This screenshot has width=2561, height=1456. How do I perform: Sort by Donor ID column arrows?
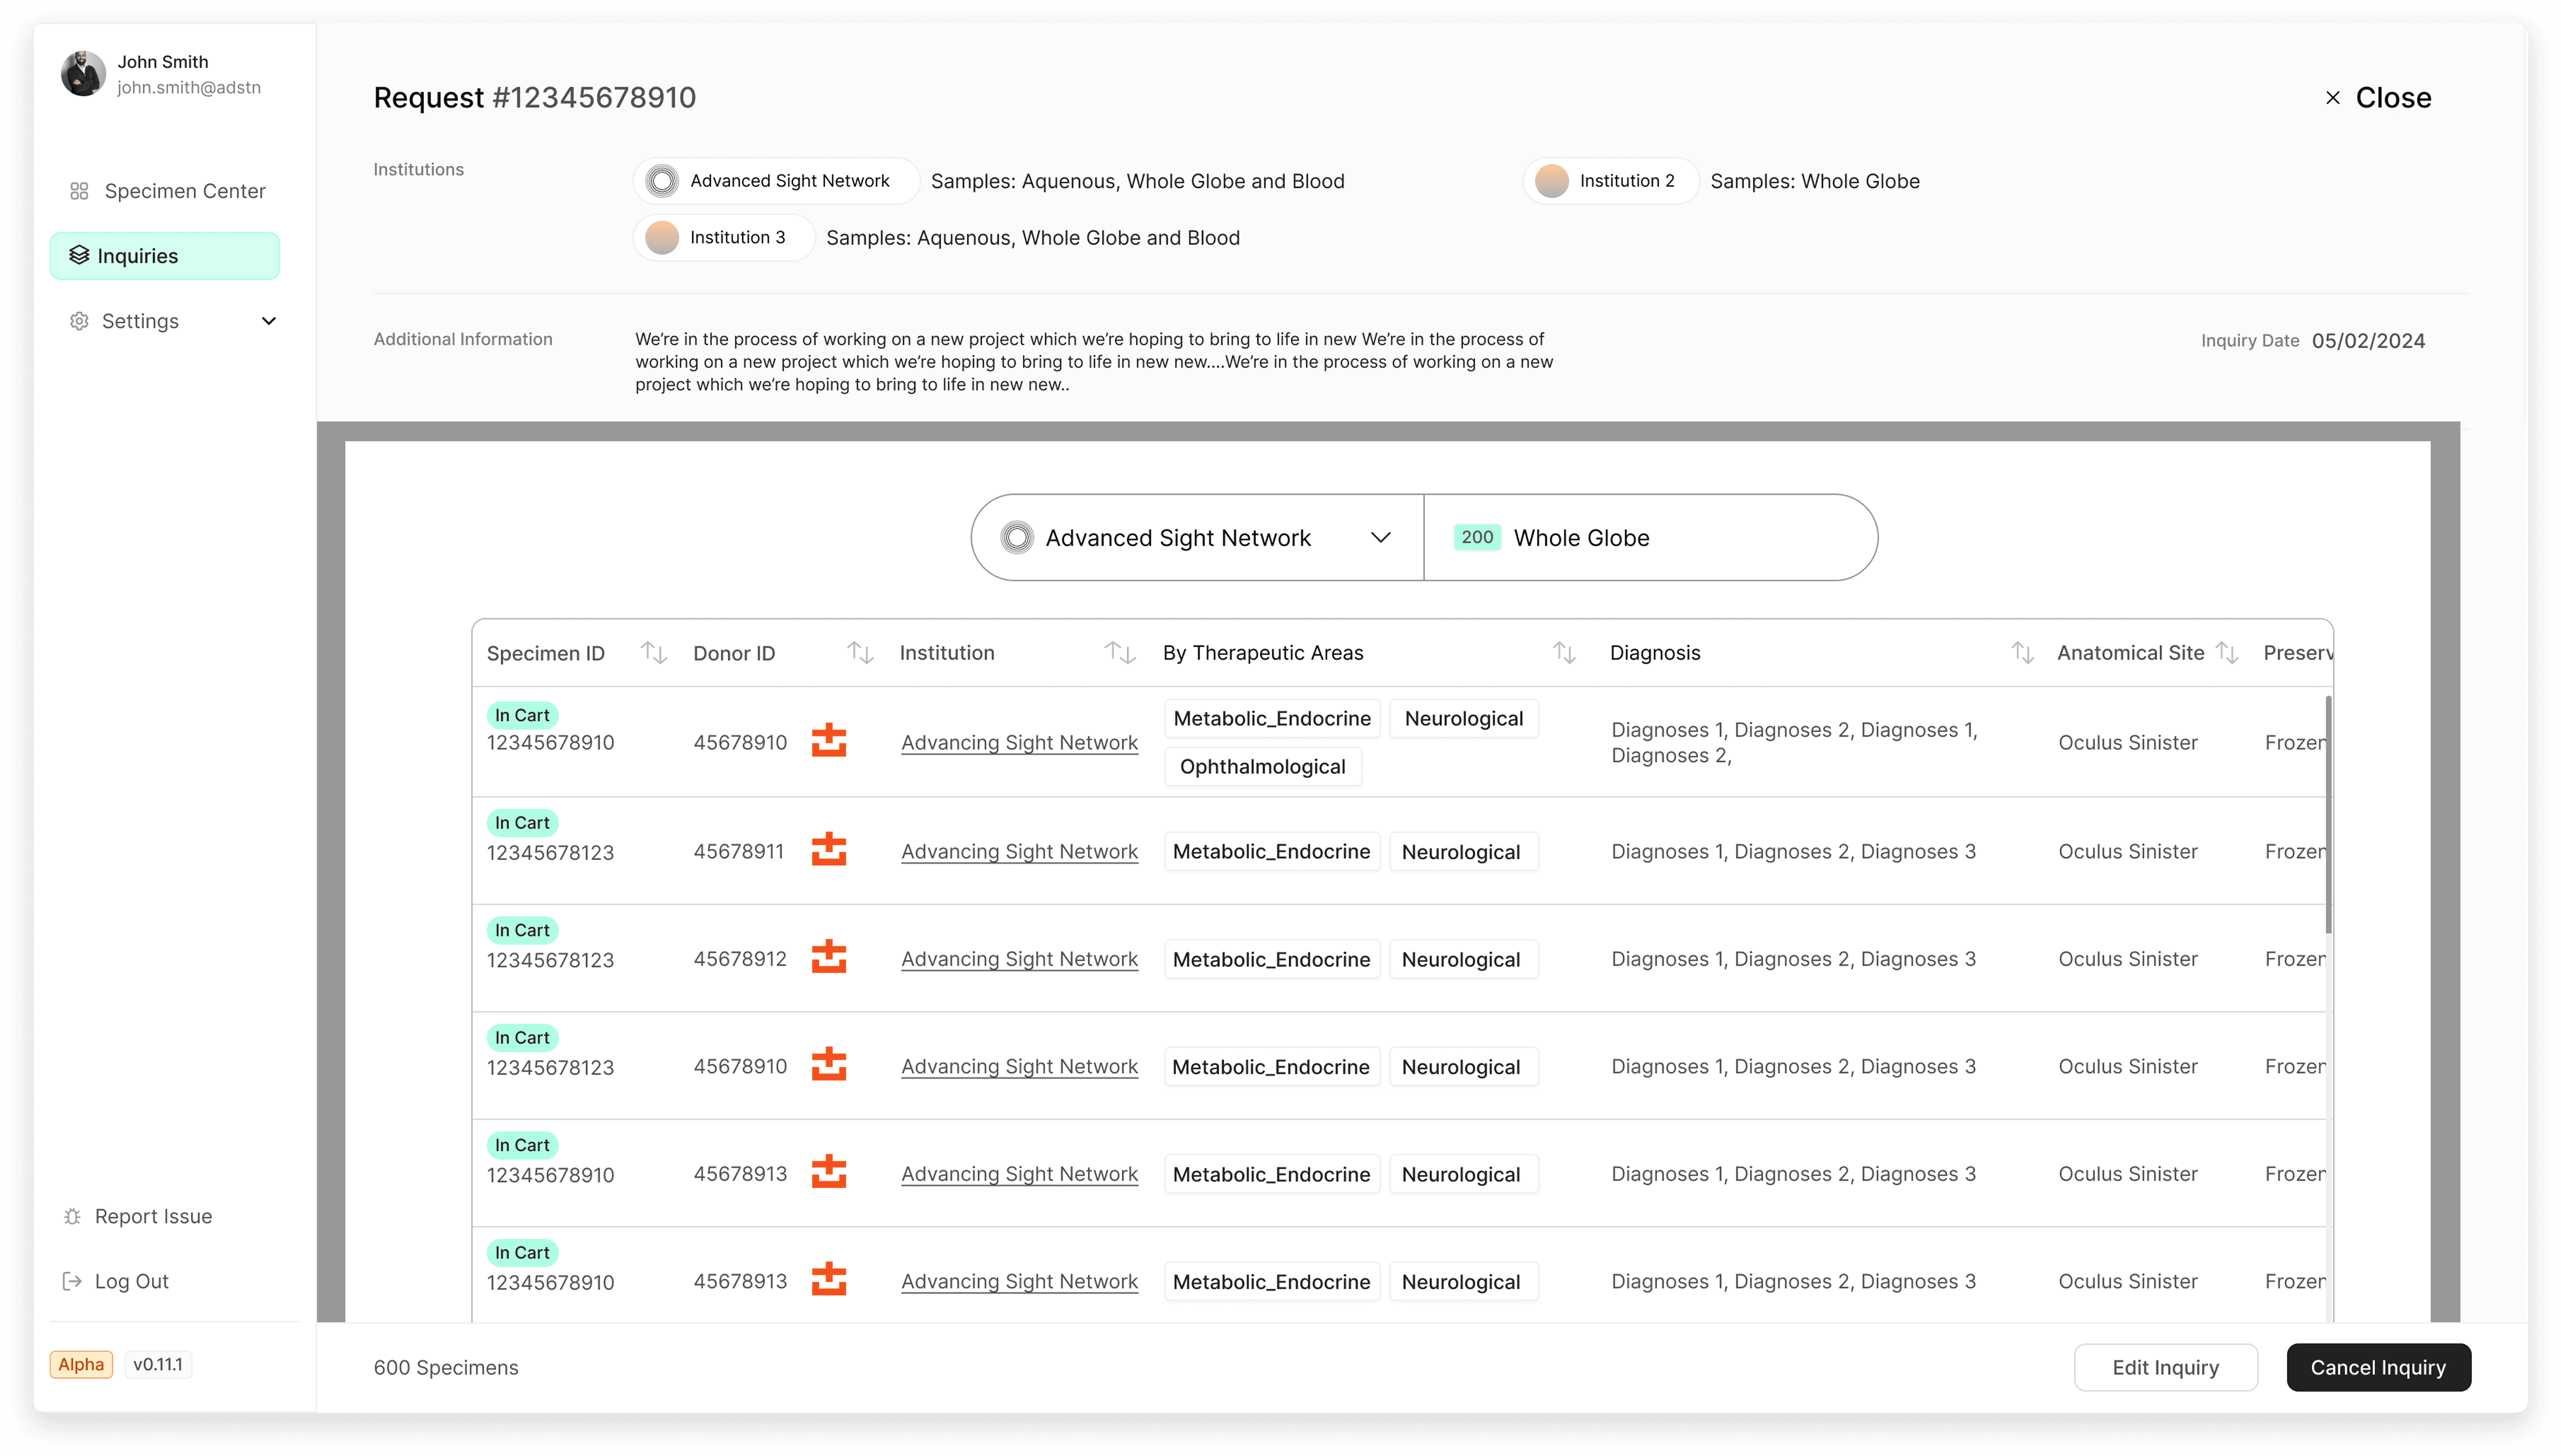860,653
